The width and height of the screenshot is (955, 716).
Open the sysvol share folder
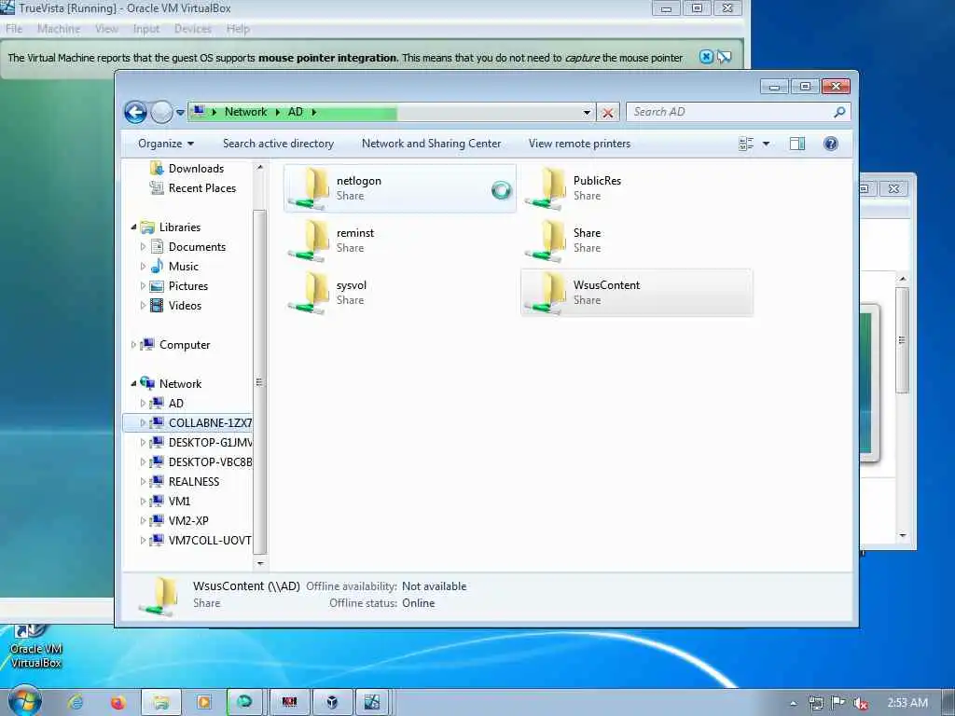399,293
